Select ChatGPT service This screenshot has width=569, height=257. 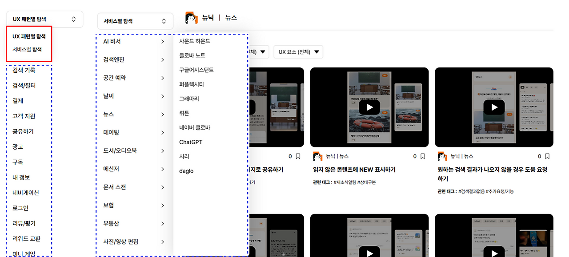191,142
